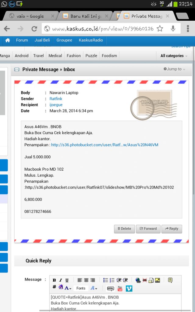Close the Private Message tab
195x312 pixels.
point(168,16)
